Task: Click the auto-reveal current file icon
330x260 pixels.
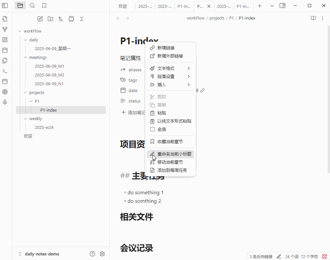Action: click(71, 19)
